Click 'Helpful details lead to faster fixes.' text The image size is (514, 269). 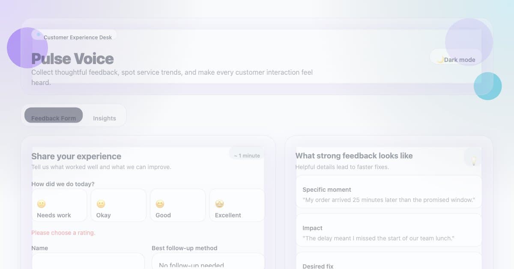(342, 167)
